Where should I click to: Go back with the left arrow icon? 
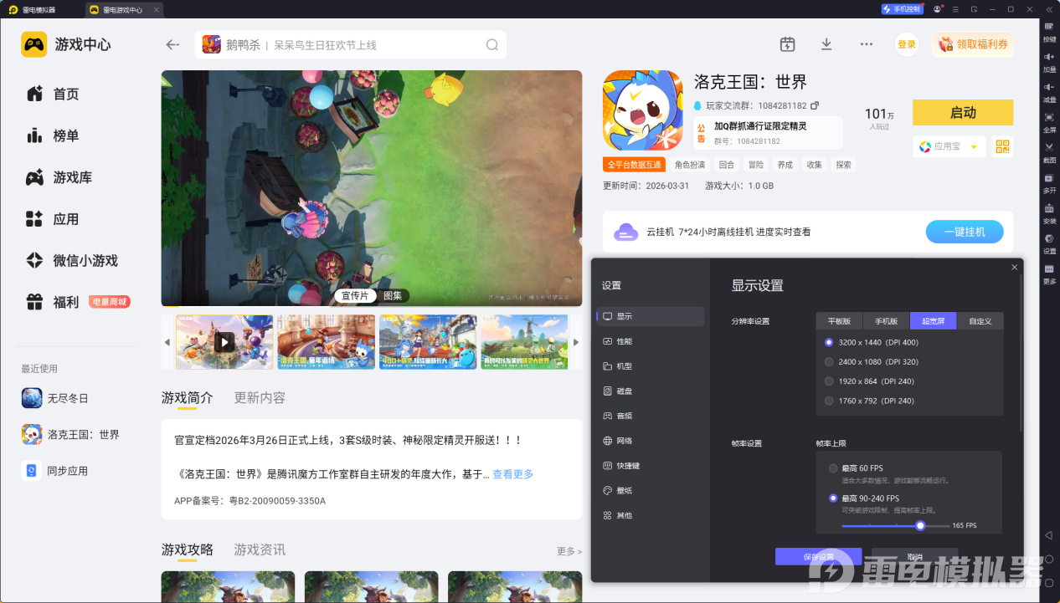click(172, 44)
